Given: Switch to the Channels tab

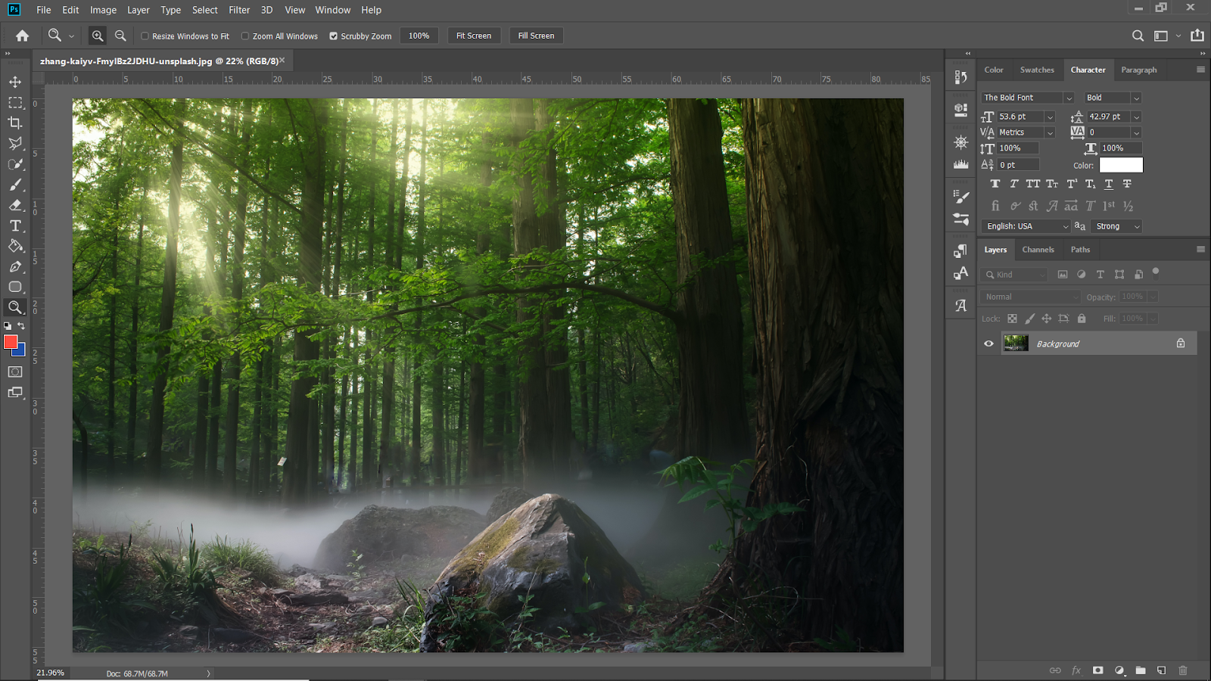Looking at the screenshot, I should click(1038, 250).
